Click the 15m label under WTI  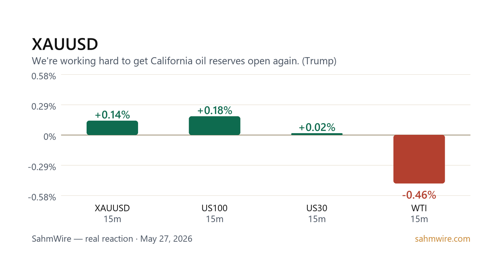tap(419, 219)
